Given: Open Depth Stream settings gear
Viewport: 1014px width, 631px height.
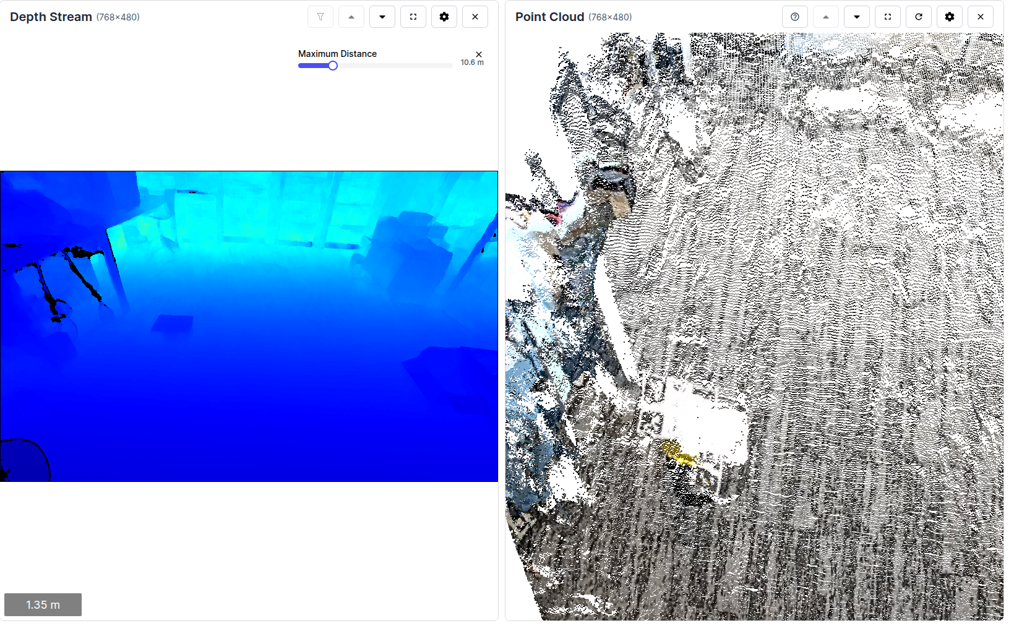Looking at the screenshot, I should [x=444, y=17].
